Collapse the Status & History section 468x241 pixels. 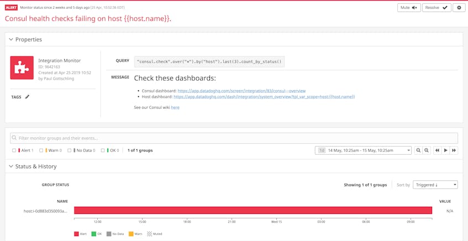coord(11,166)
